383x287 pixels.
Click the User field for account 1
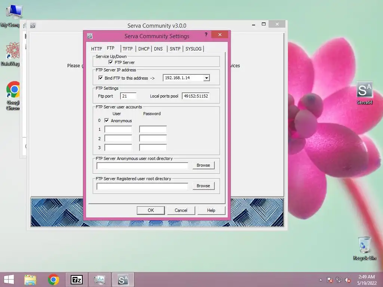(118, 129)
